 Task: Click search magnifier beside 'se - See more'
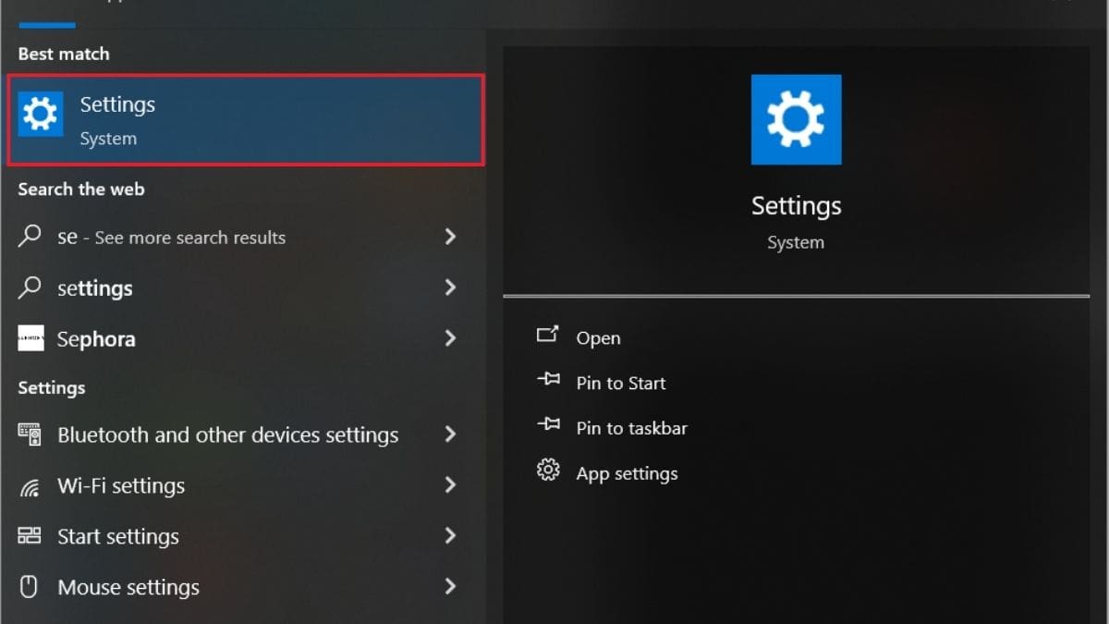[x=30, y=236]
